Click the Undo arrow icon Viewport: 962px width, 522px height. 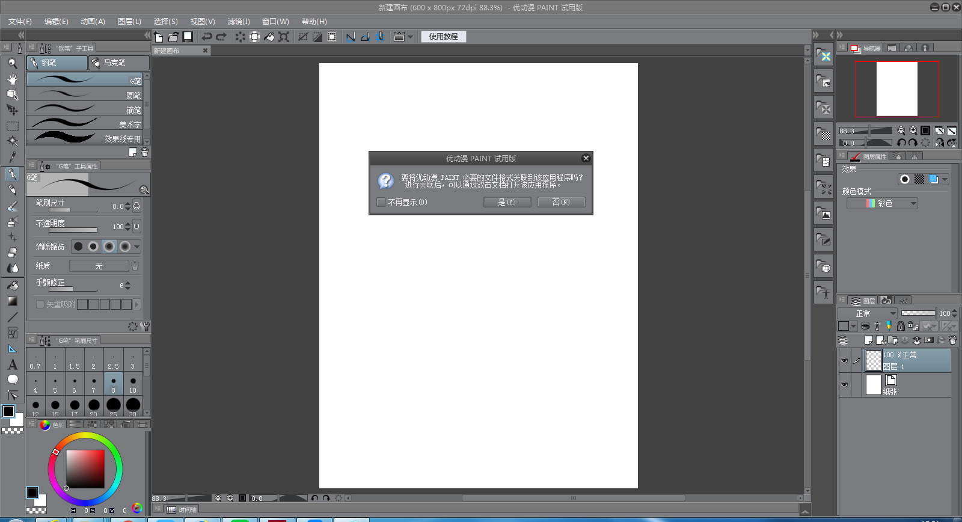[207, 37]
